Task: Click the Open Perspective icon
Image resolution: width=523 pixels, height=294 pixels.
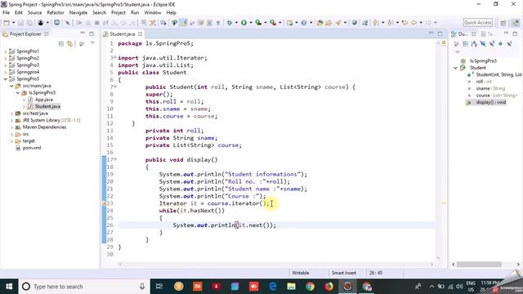Action: tap(503, 23)
